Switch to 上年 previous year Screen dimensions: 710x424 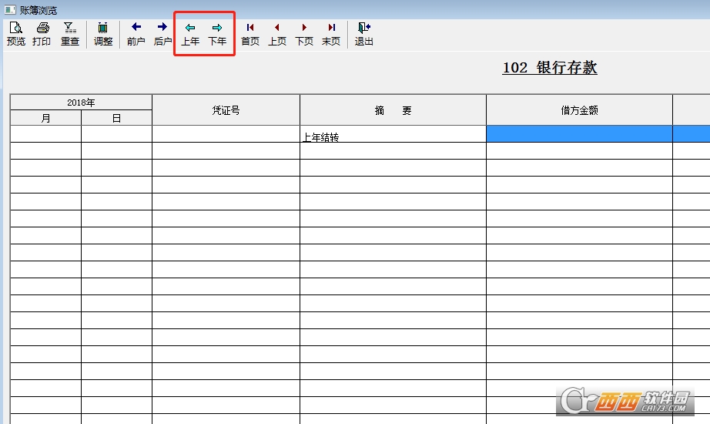(190, 34)
